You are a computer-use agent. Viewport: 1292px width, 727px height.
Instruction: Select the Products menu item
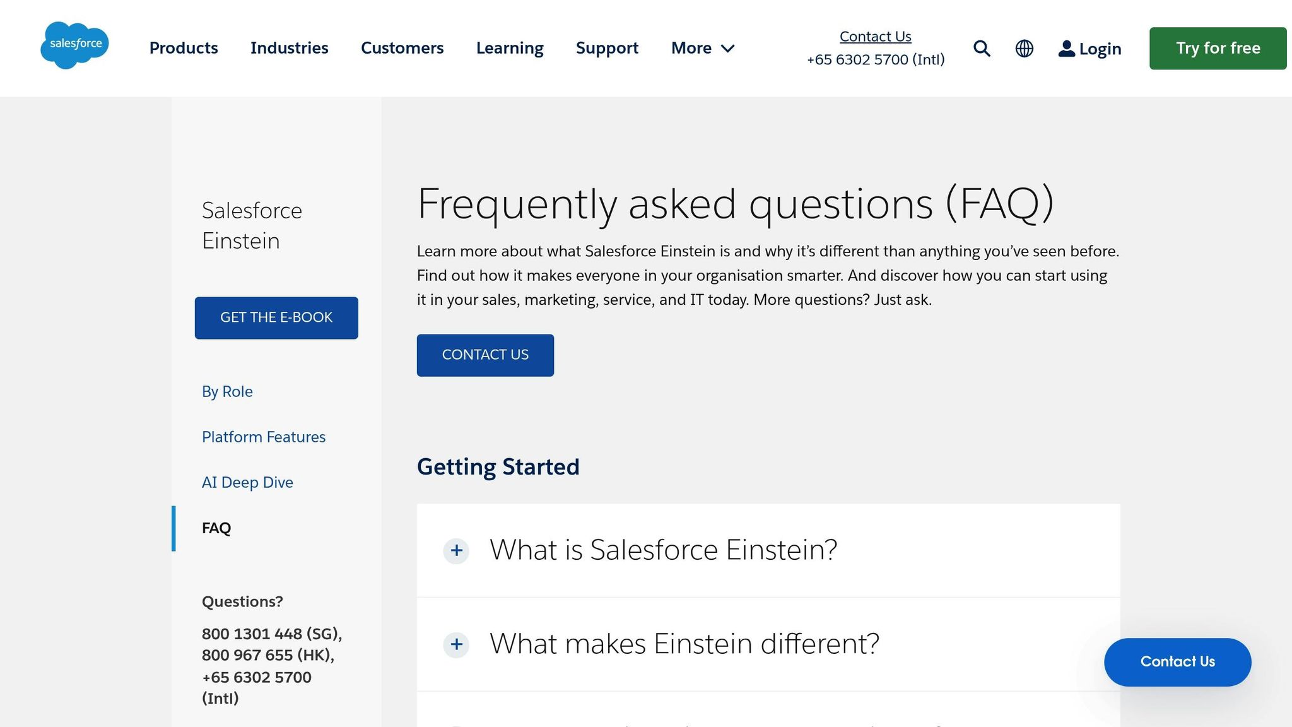(183, 48)
